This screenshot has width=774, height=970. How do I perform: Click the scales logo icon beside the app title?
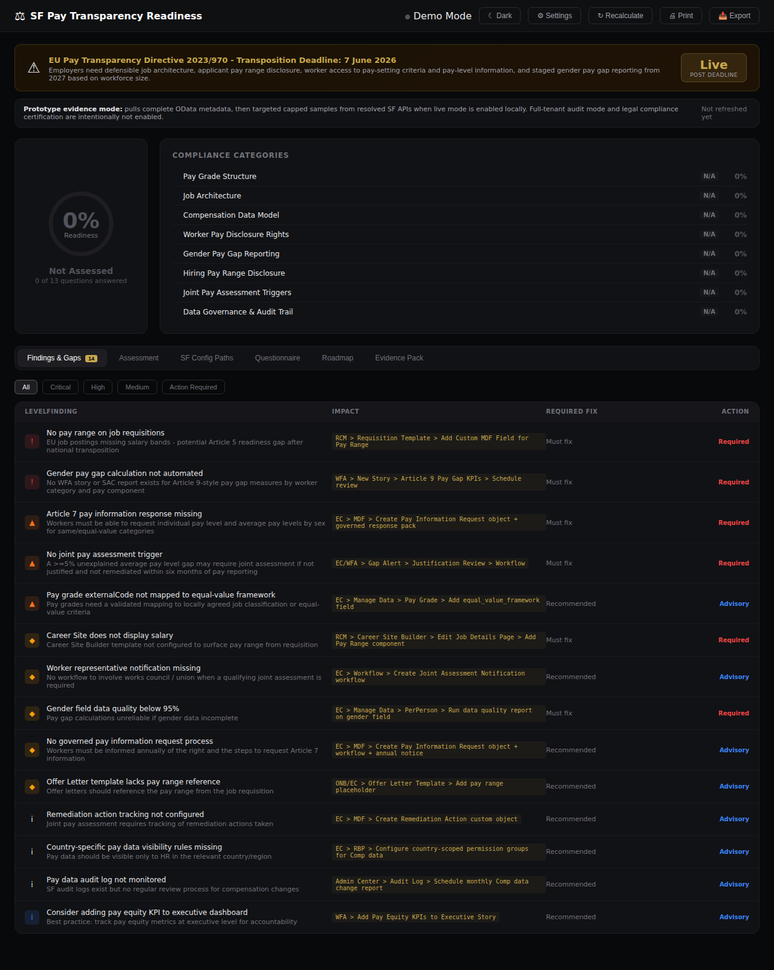(20, 16)
